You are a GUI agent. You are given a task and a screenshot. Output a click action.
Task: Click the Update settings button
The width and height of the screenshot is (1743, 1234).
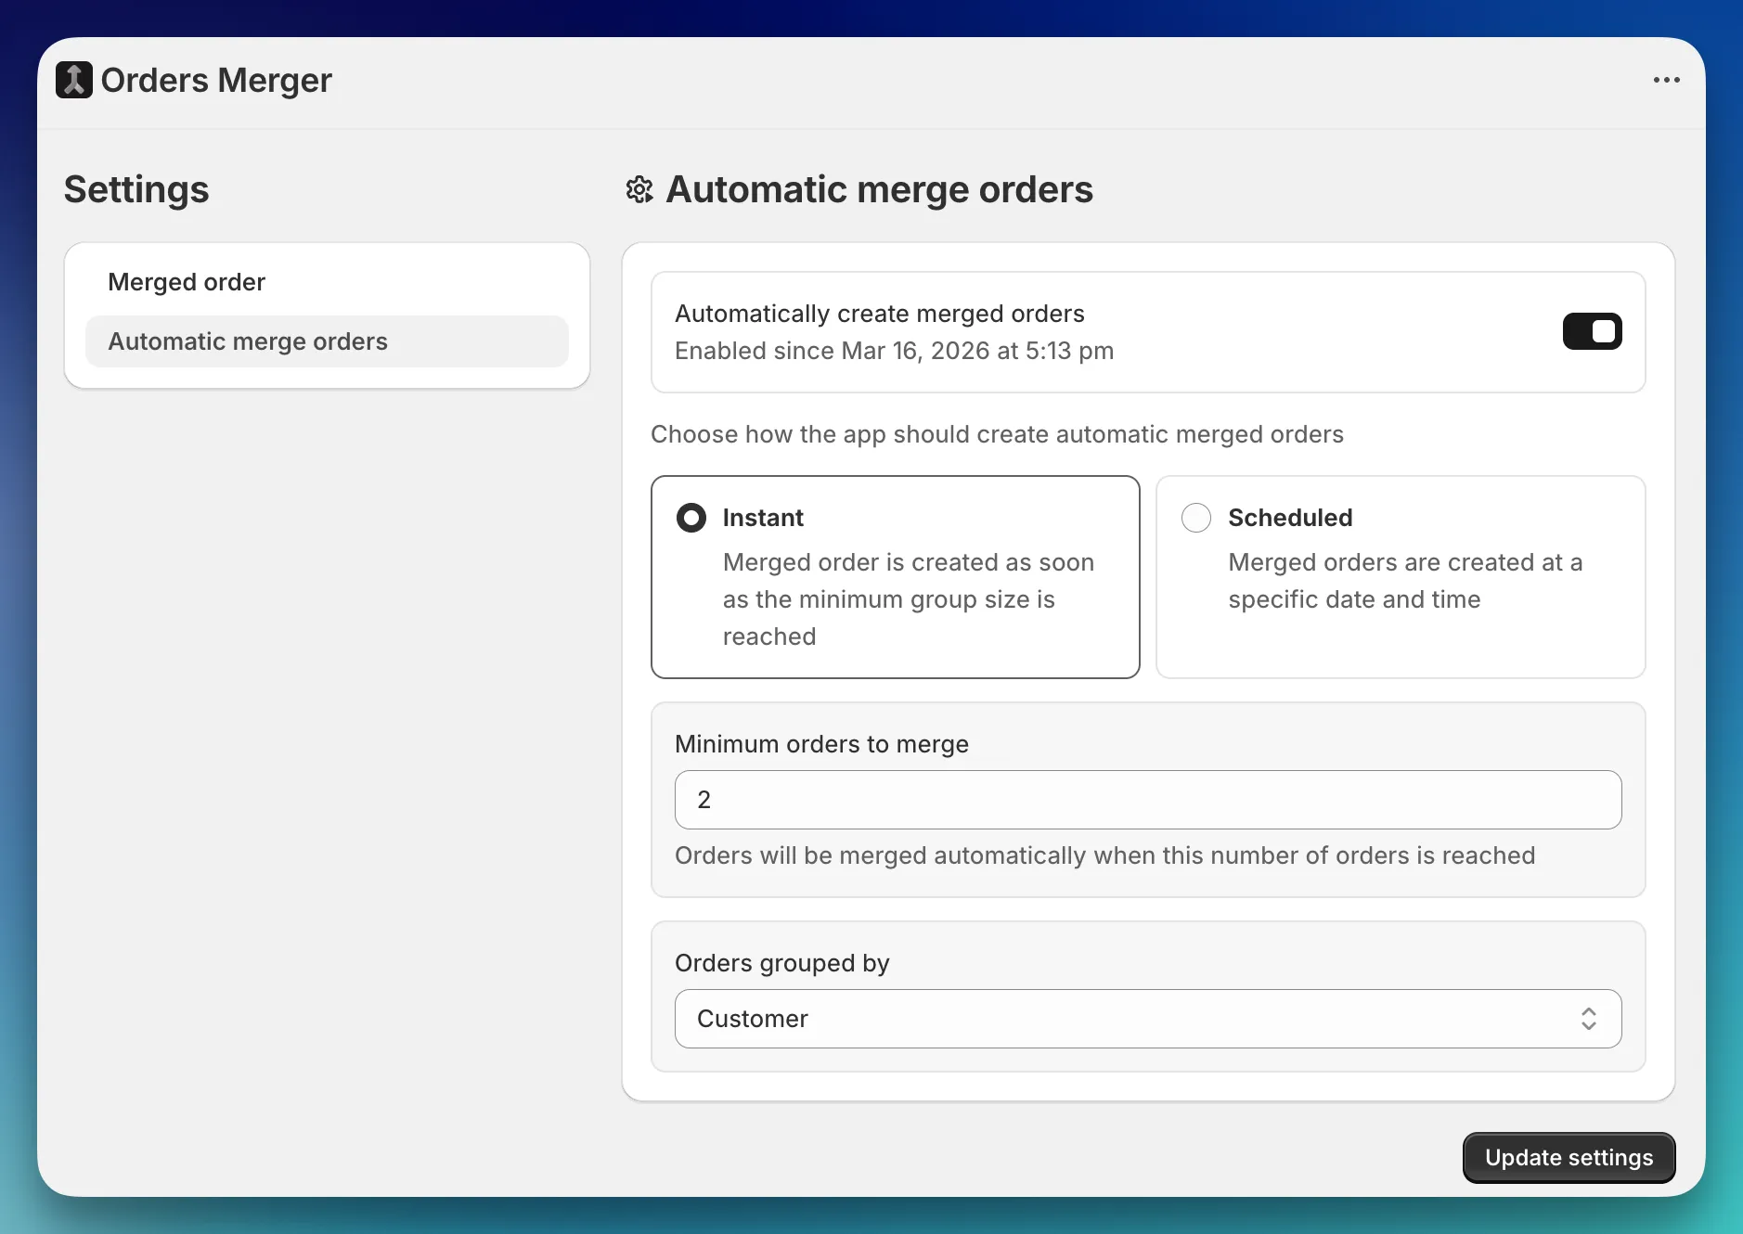[1568, 1156]
